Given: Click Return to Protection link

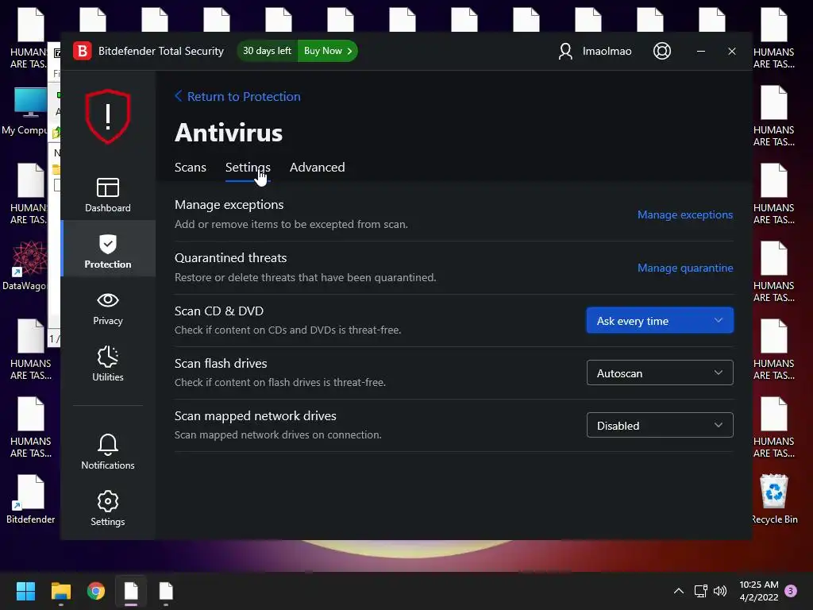Looking at the screenshot, I should (x=237, y=96).
